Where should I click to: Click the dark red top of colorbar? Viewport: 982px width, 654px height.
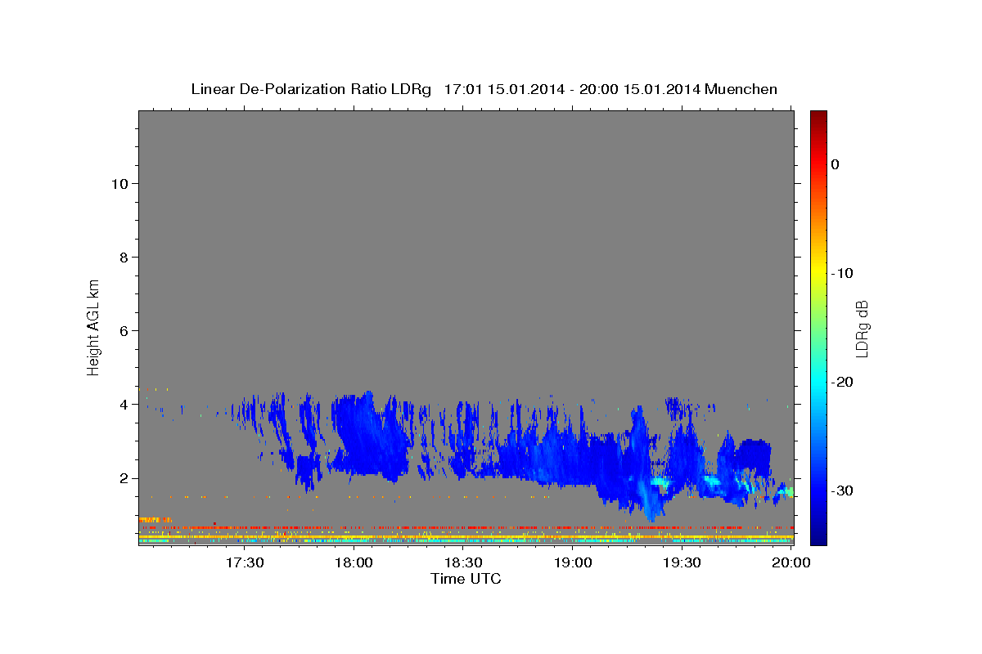click(x=818, y=116)
